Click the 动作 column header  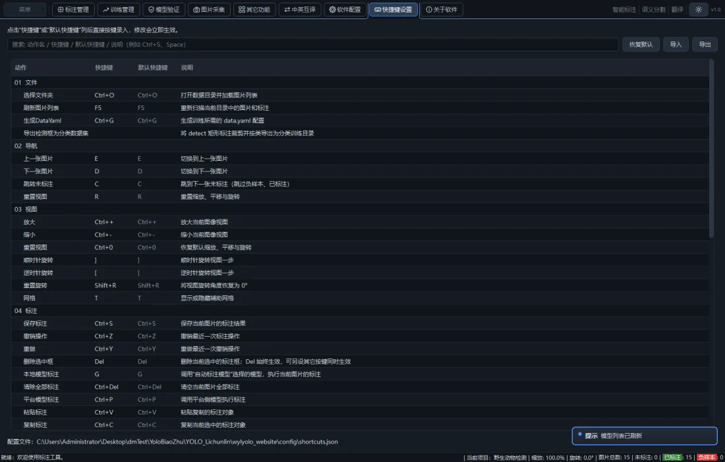click(x=20, y=67)
